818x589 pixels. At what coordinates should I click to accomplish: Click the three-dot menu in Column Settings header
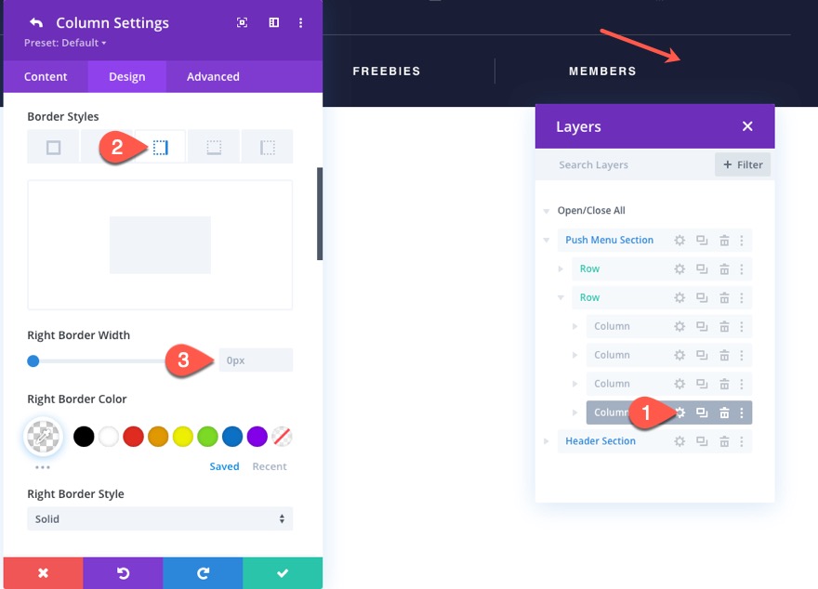pyautogui.click(x=300, y=22)
